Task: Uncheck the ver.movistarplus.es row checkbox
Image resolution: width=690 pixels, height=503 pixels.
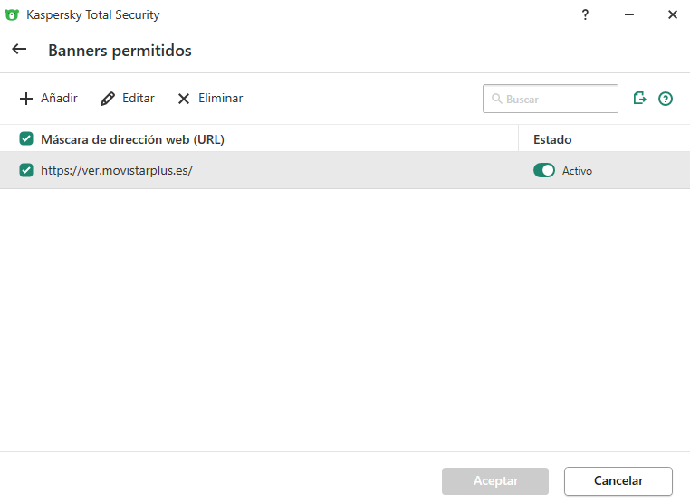Action: pyautogui.click(x=26, y=170)
